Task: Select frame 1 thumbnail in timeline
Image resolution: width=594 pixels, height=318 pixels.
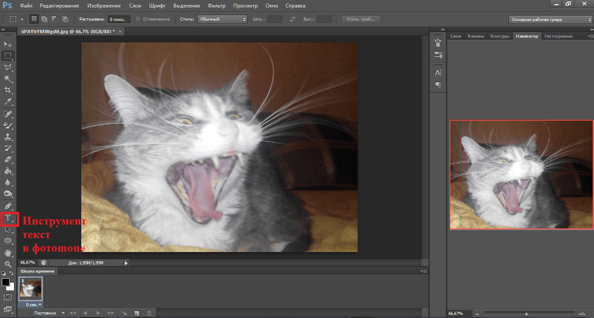Action: point(31,289)
